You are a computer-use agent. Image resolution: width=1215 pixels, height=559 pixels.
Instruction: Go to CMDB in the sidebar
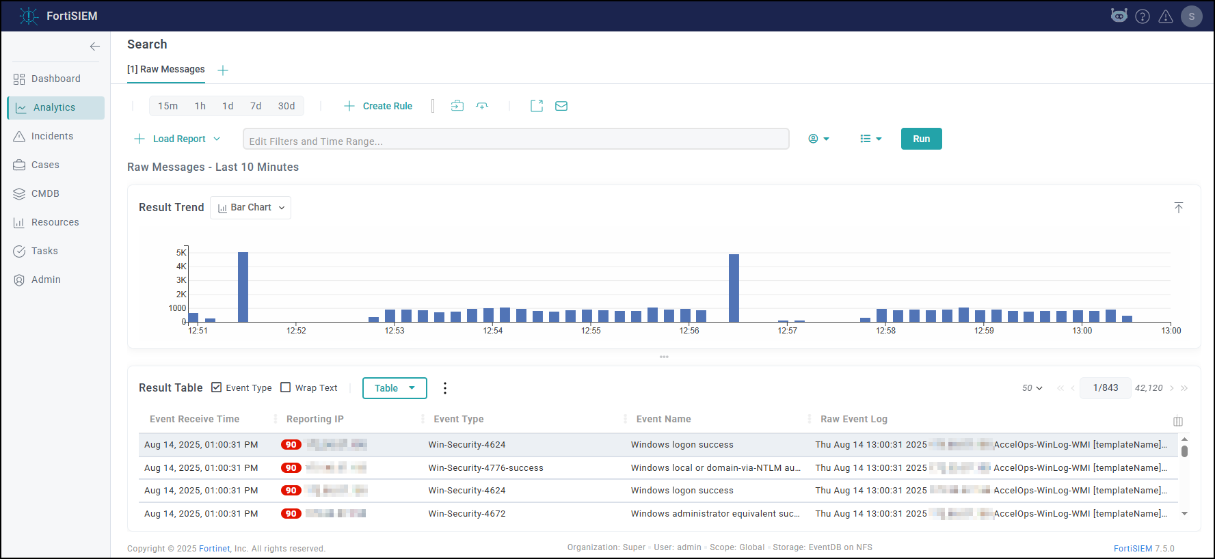[45, 193]
